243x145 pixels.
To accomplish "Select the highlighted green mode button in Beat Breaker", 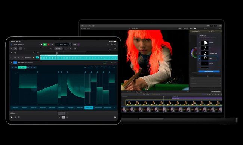I will pyautogui.click(x=22, y=67).
